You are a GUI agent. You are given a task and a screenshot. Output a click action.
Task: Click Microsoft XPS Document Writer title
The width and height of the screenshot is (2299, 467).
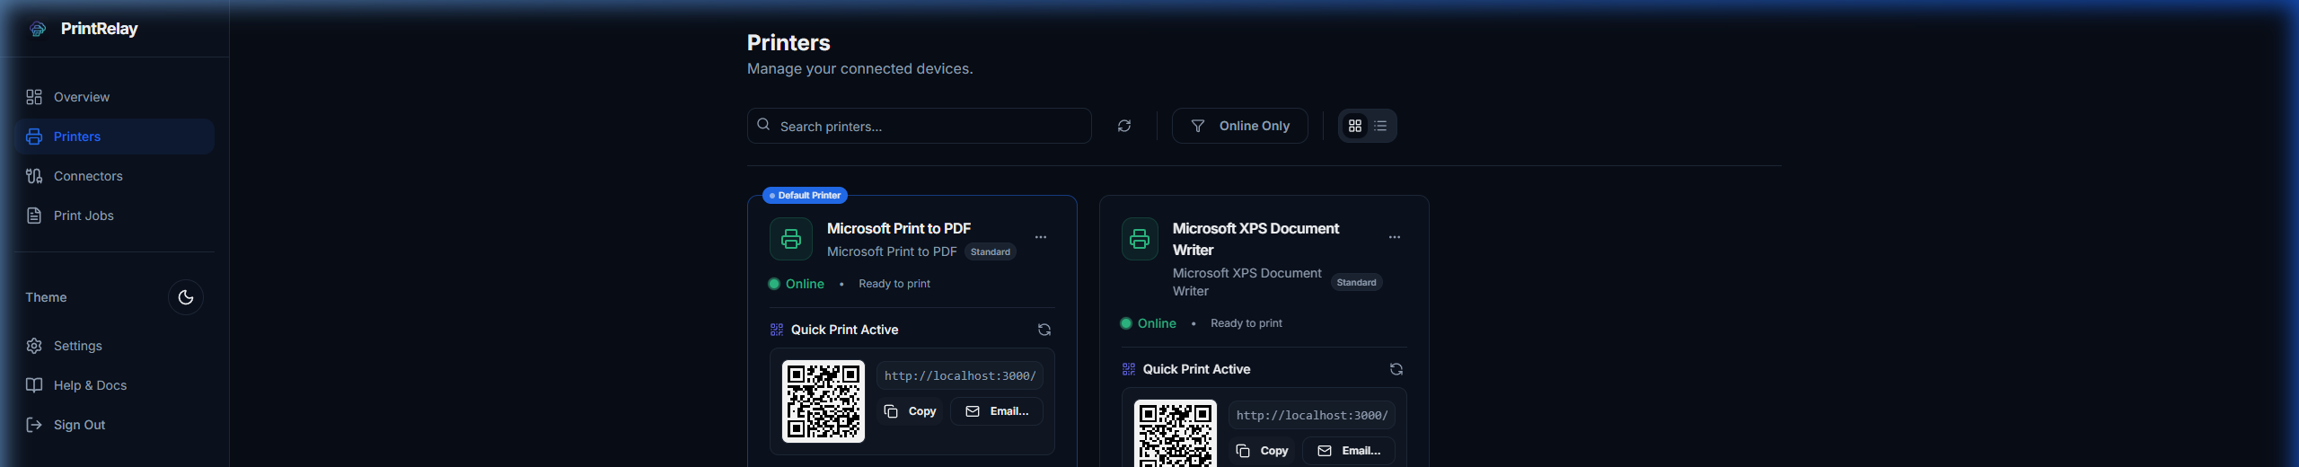[x=1255, y=239]
